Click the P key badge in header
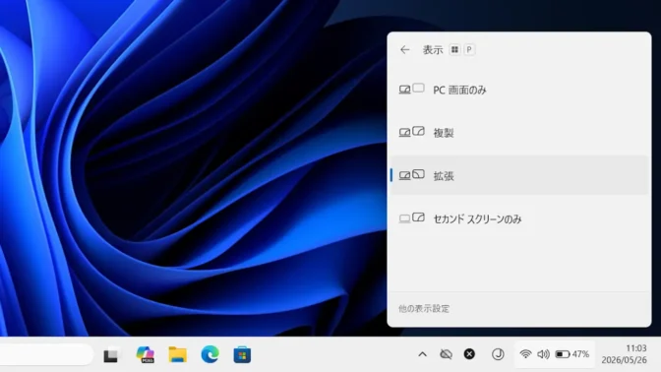 469,50
